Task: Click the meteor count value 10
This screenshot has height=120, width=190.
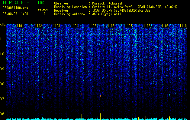Action: point(44,14)
